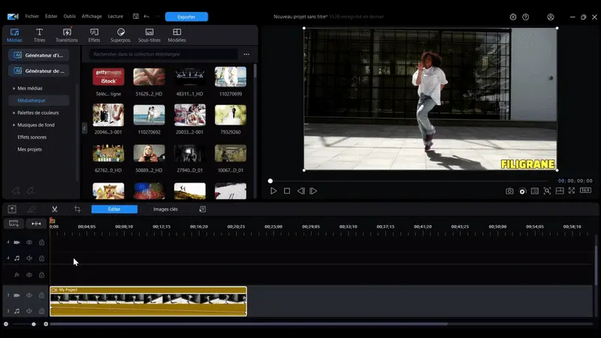Collapse the media library side panel

(x=85, y=129)
